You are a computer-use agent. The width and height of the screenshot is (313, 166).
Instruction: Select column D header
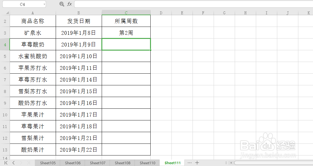pos(161,13)
